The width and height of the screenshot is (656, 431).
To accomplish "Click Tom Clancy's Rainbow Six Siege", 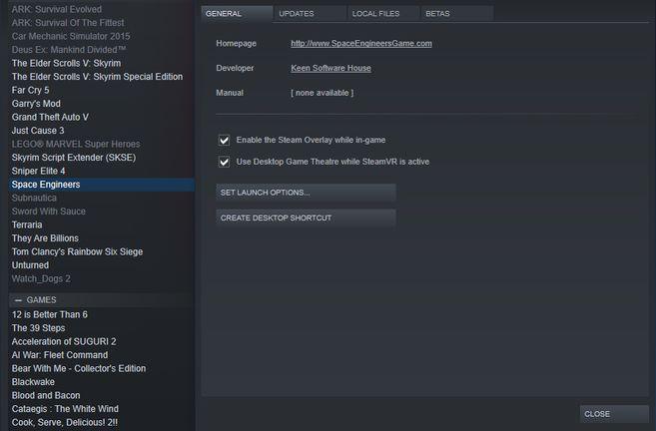I will coord(77,252).
